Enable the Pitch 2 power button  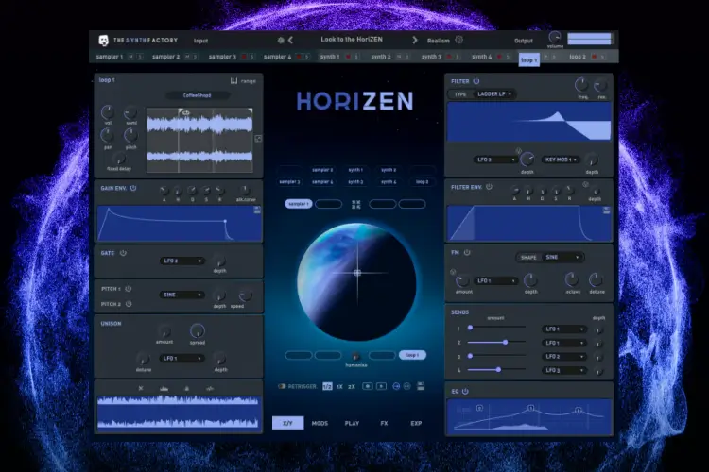click(129, 304)
